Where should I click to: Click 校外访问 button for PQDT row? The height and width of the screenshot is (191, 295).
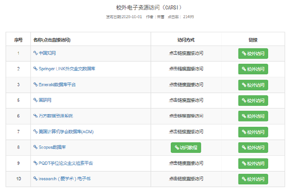point(253,164)
